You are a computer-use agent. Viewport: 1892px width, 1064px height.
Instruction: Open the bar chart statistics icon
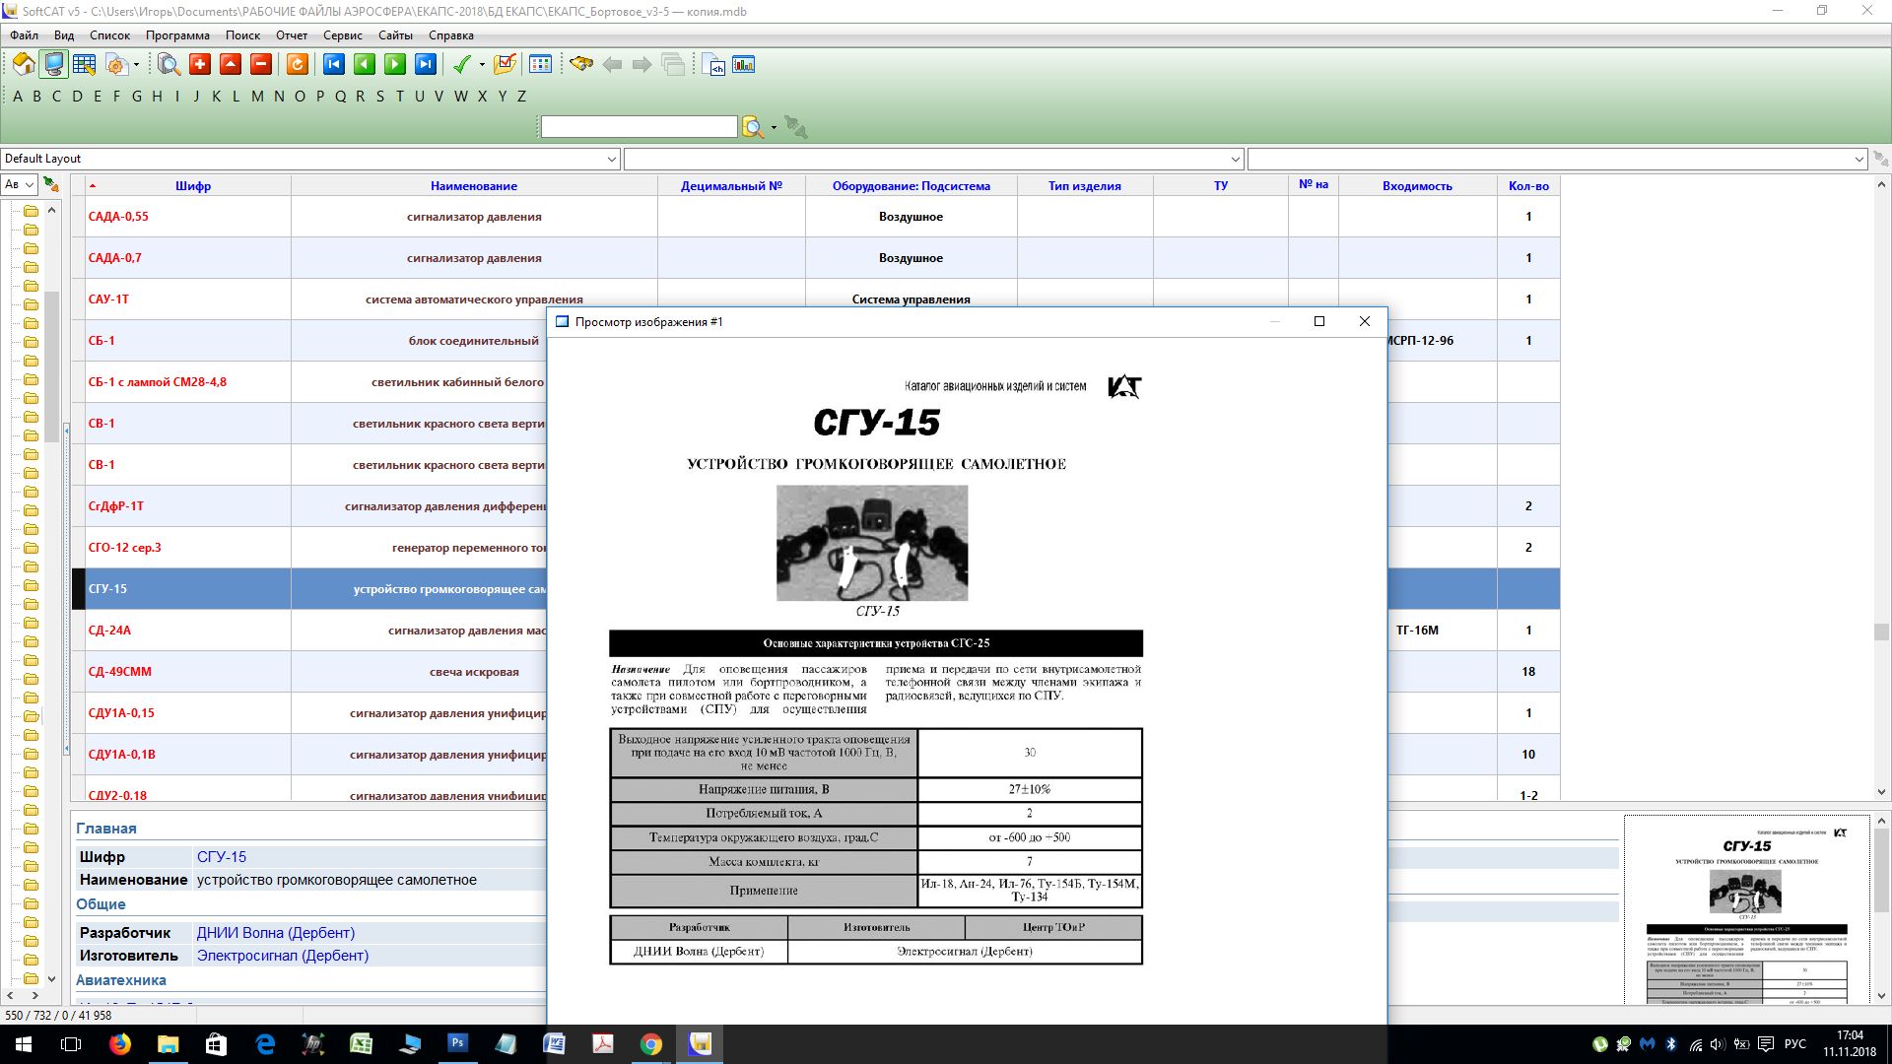click(744, 65)
